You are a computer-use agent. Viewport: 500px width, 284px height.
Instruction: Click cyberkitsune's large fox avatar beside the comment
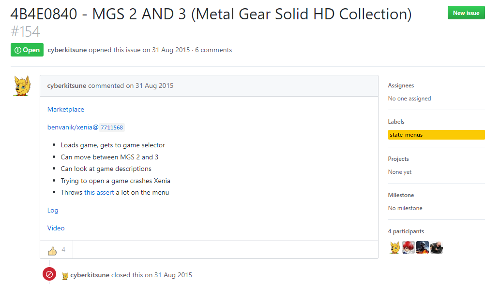22,85
